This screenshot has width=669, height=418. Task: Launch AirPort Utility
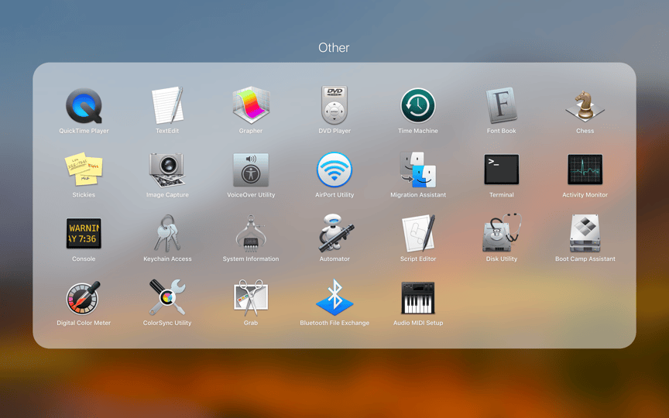[x=334, y=170]
